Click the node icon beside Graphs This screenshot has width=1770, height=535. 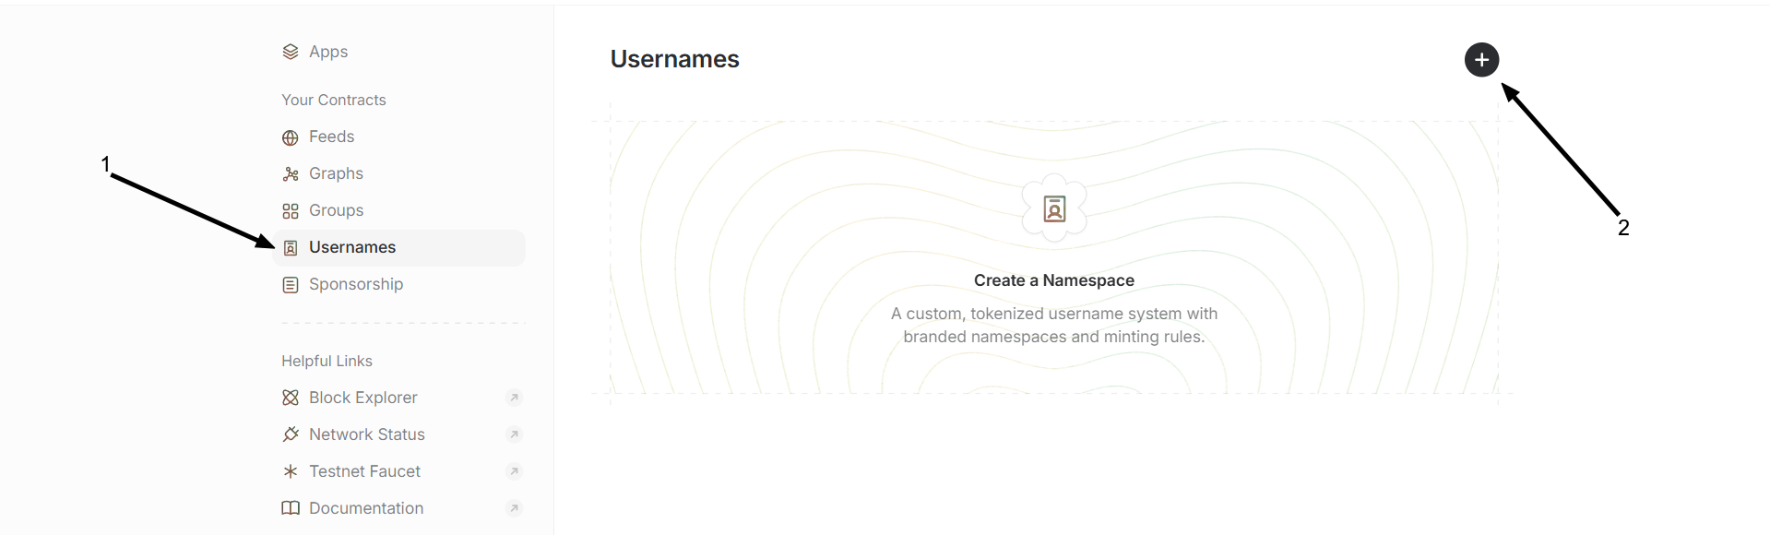(291, 174)
